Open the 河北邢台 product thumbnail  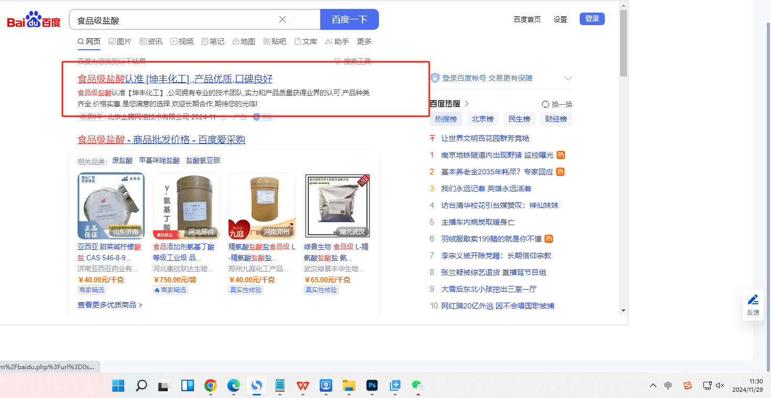click(x=187, y=206)
